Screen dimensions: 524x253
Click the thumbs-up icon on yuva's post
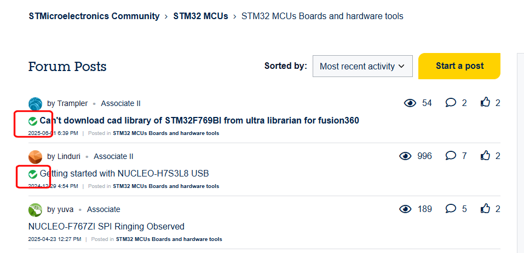[485, 209]
